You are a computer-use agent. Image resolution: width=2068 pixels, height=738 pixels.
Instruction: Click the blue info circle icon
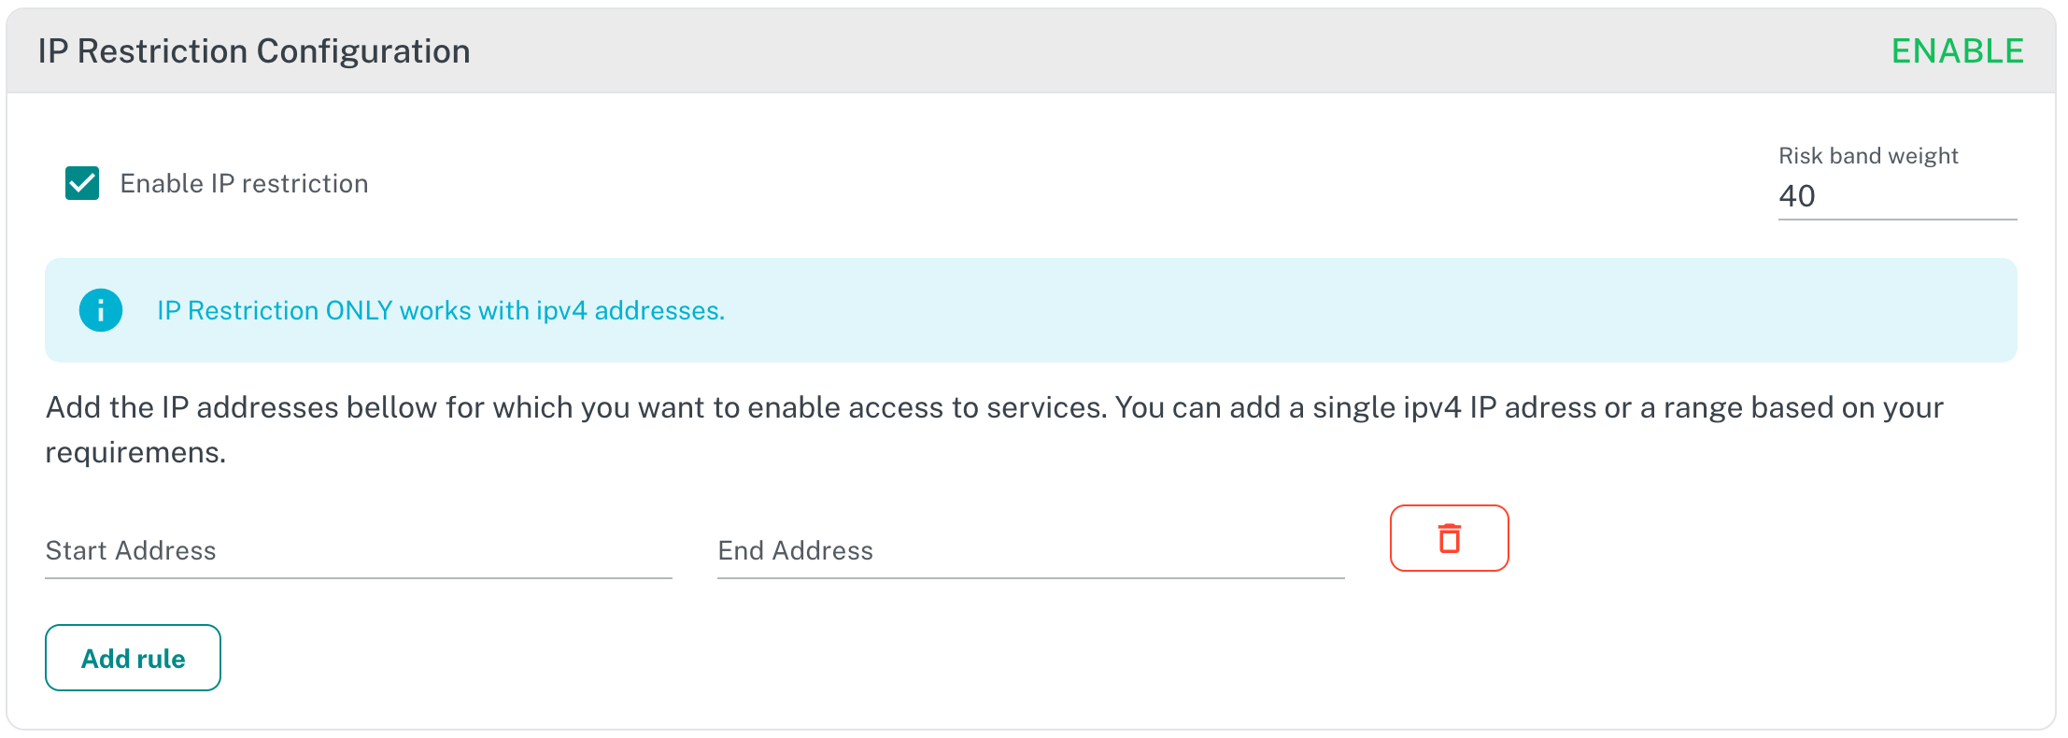point(101,310)
